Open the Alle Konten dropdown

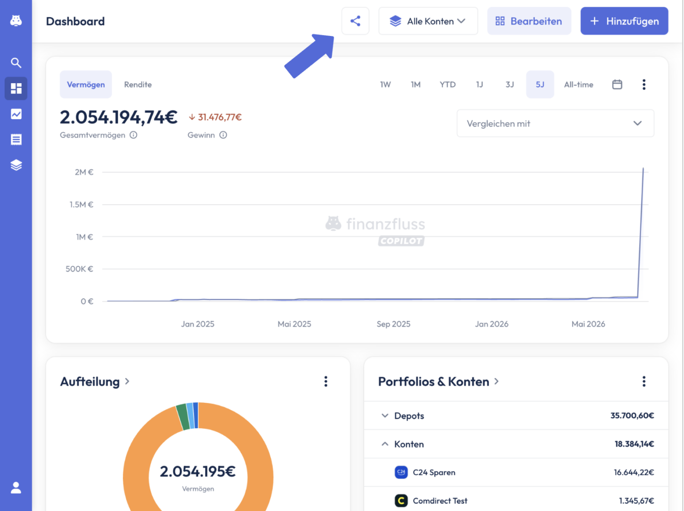pyautogui.click(x=428, y=21)
